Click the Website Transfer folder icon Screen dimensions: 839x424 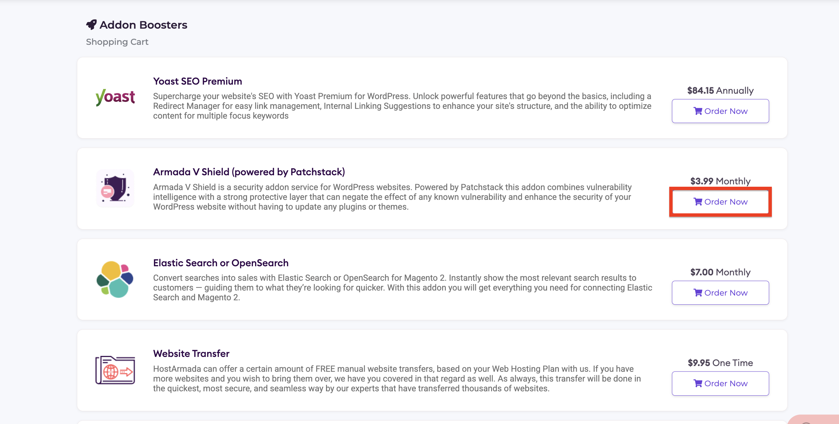coord(115,370)
